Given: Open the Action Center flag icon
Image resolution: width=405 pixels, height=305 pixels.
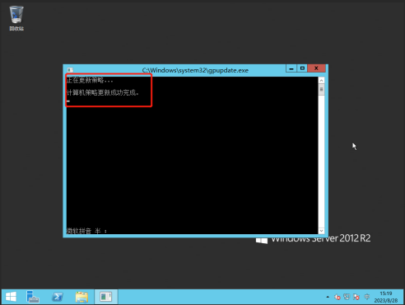Looking at the screenshot, I should click(x=356, y=297).
